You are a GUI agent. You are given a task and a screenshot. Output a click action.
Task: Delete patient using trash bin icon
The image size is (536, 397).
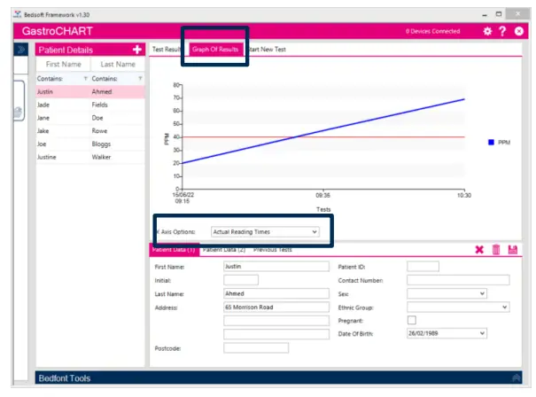(496, 250)
